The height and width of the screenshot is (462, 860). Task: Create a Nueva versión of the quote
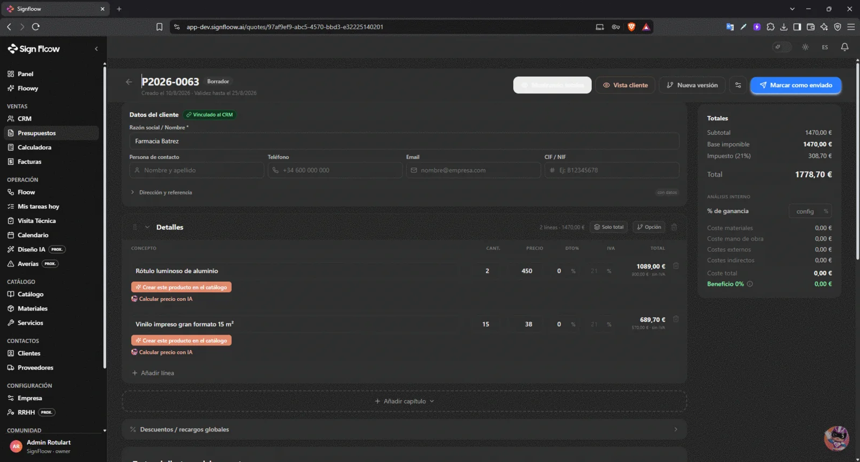tap(692, 85)
